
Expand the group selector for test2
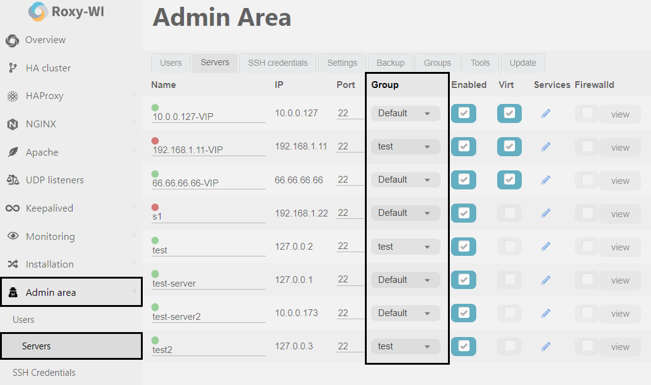(x=405, y=346)
